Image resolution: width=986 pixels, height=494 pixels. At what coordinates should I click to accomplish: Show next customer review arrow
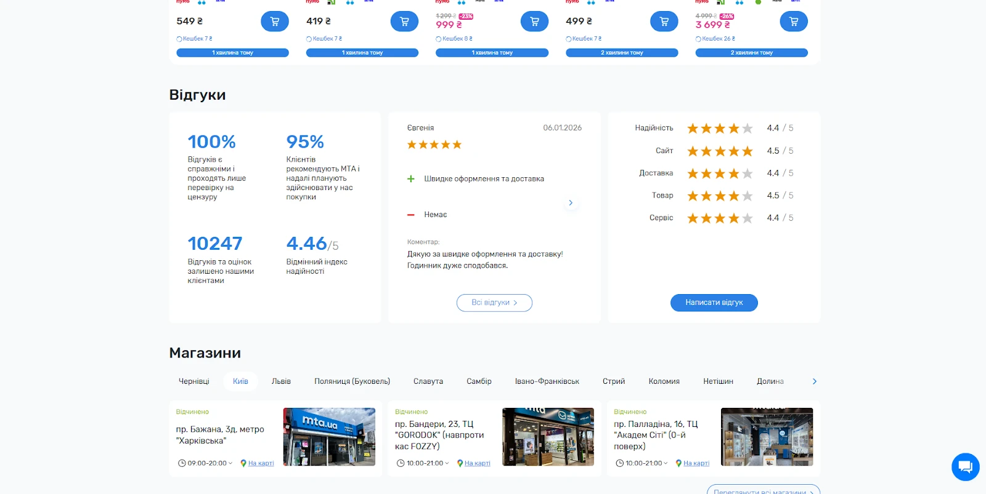point(571,203)
